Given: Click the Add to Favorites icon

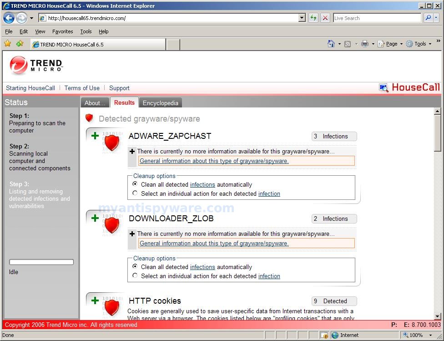Looking at the screenshot, I should click(20, 44).
